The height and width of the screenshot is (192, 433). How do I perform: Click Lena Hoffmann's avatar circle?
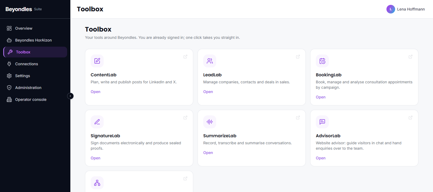(391, 9)
